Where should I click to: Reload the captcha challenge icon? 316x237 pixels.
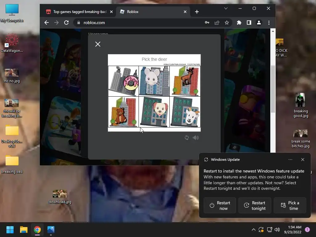187,138
